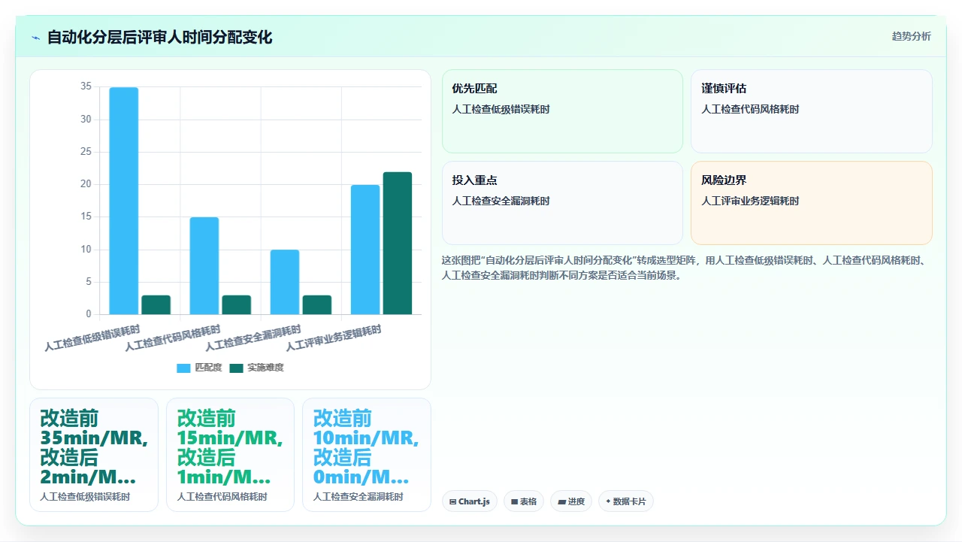The width and height of the screenshot is (962, 542).
Task: Click the blue 匹配度 legend color box
Action: point(184,368)
